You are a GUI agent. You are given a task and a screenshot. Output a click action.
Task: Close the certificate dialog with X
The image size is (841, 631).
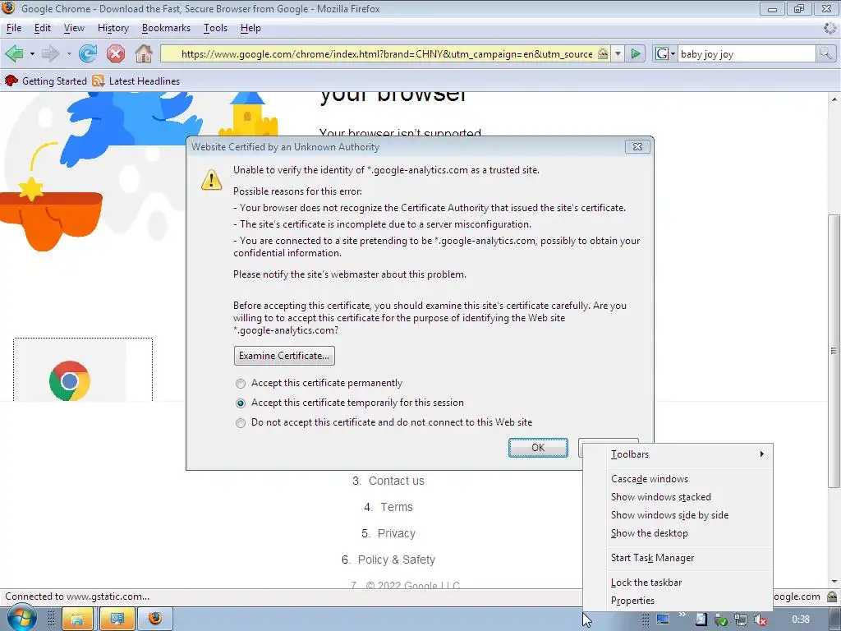[637, 146]
